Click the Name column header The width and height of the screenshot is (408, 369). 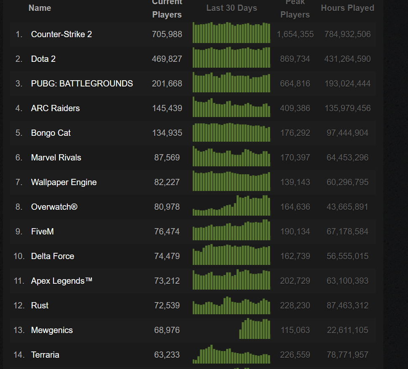40,8
